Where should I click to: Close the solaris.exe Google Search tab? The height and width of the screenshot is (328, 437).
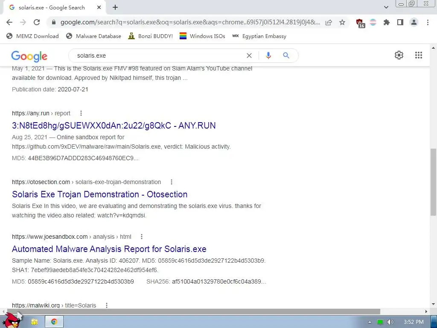pyautogui.click(x=99, y=8)
